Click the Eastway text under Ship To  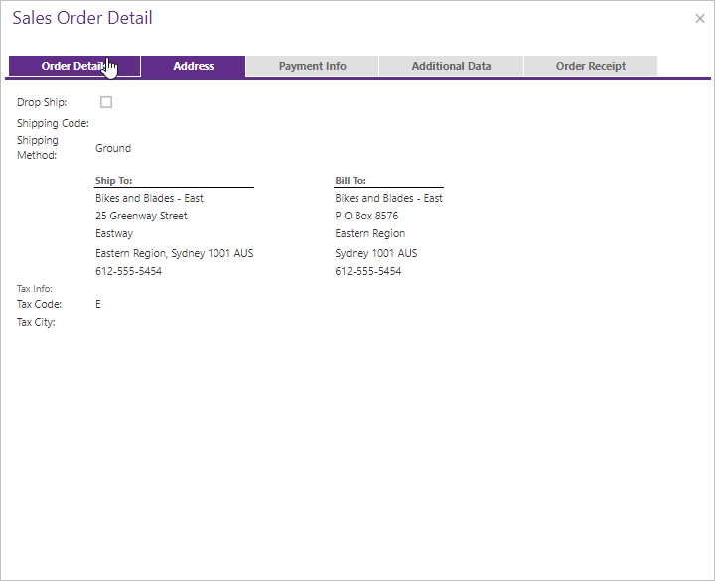(x=114, y=233)
